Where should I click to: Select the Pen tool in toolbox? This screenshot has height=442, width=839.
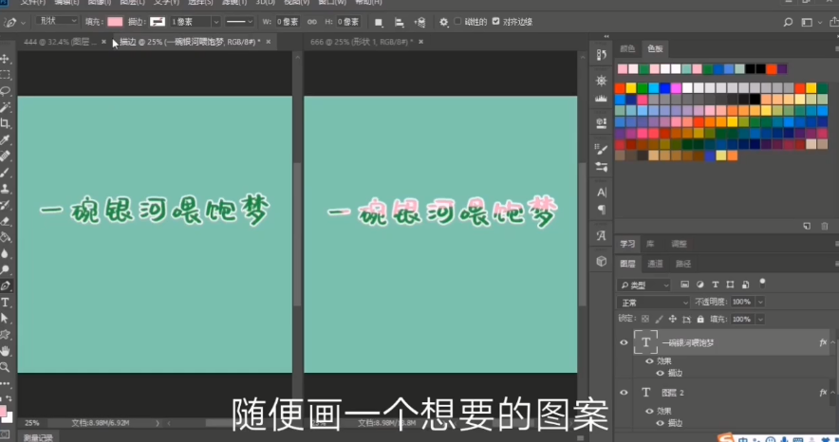pos(6,285)
